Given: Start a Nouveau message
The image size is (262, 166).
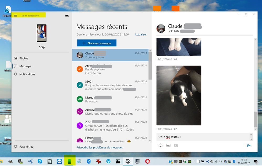Looking at the screenshot, I should coord(97,43).
